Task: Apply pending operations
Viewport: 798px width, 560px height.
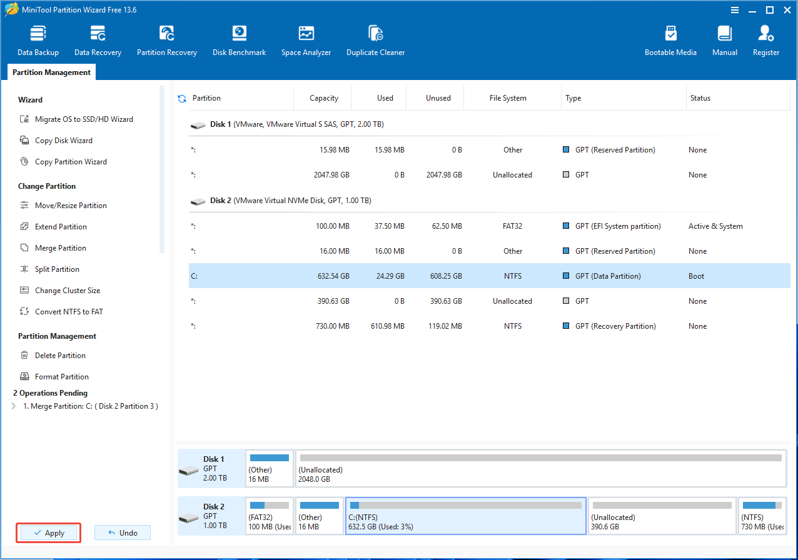Action: (x=49, y=533)
